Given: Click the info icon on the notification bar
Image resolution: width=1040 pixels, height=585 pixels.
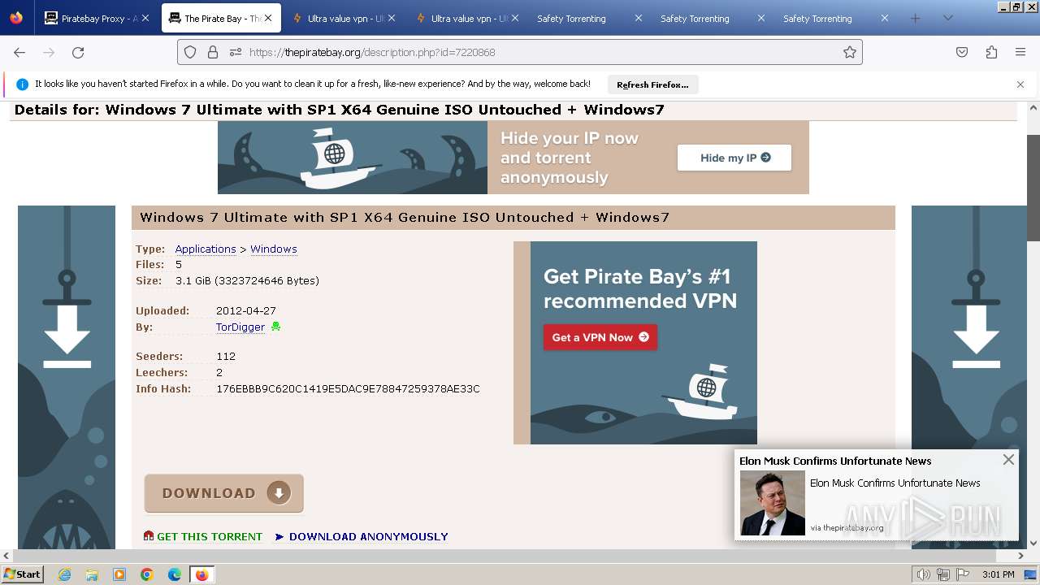Looking at the screenshot, I should (22, 84).
